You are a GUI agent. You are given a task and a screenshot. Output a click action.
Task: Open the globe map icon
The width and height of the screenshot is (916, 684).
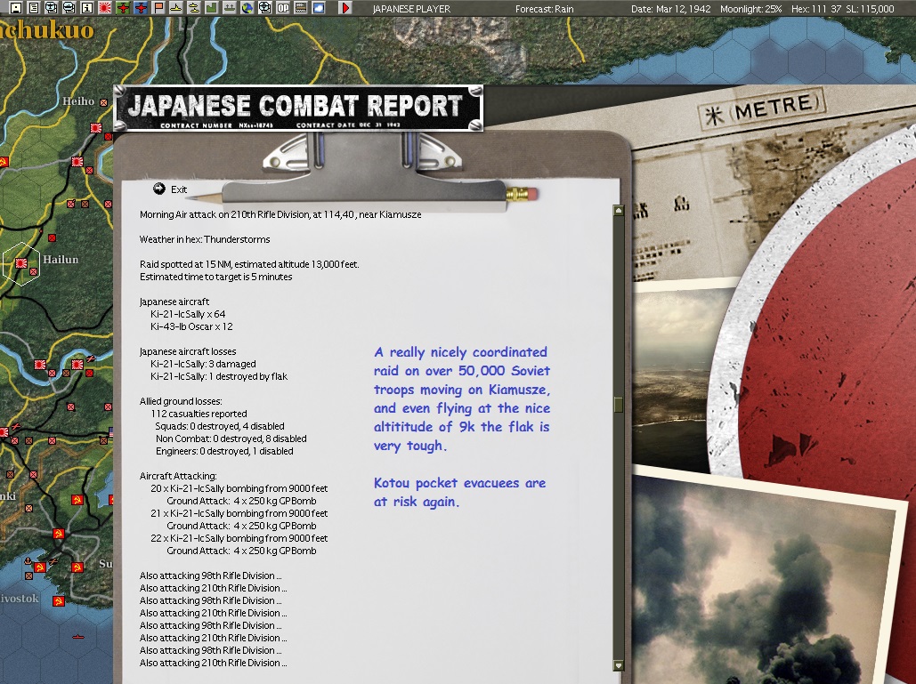pyautogui.click(x=247, y=8)
